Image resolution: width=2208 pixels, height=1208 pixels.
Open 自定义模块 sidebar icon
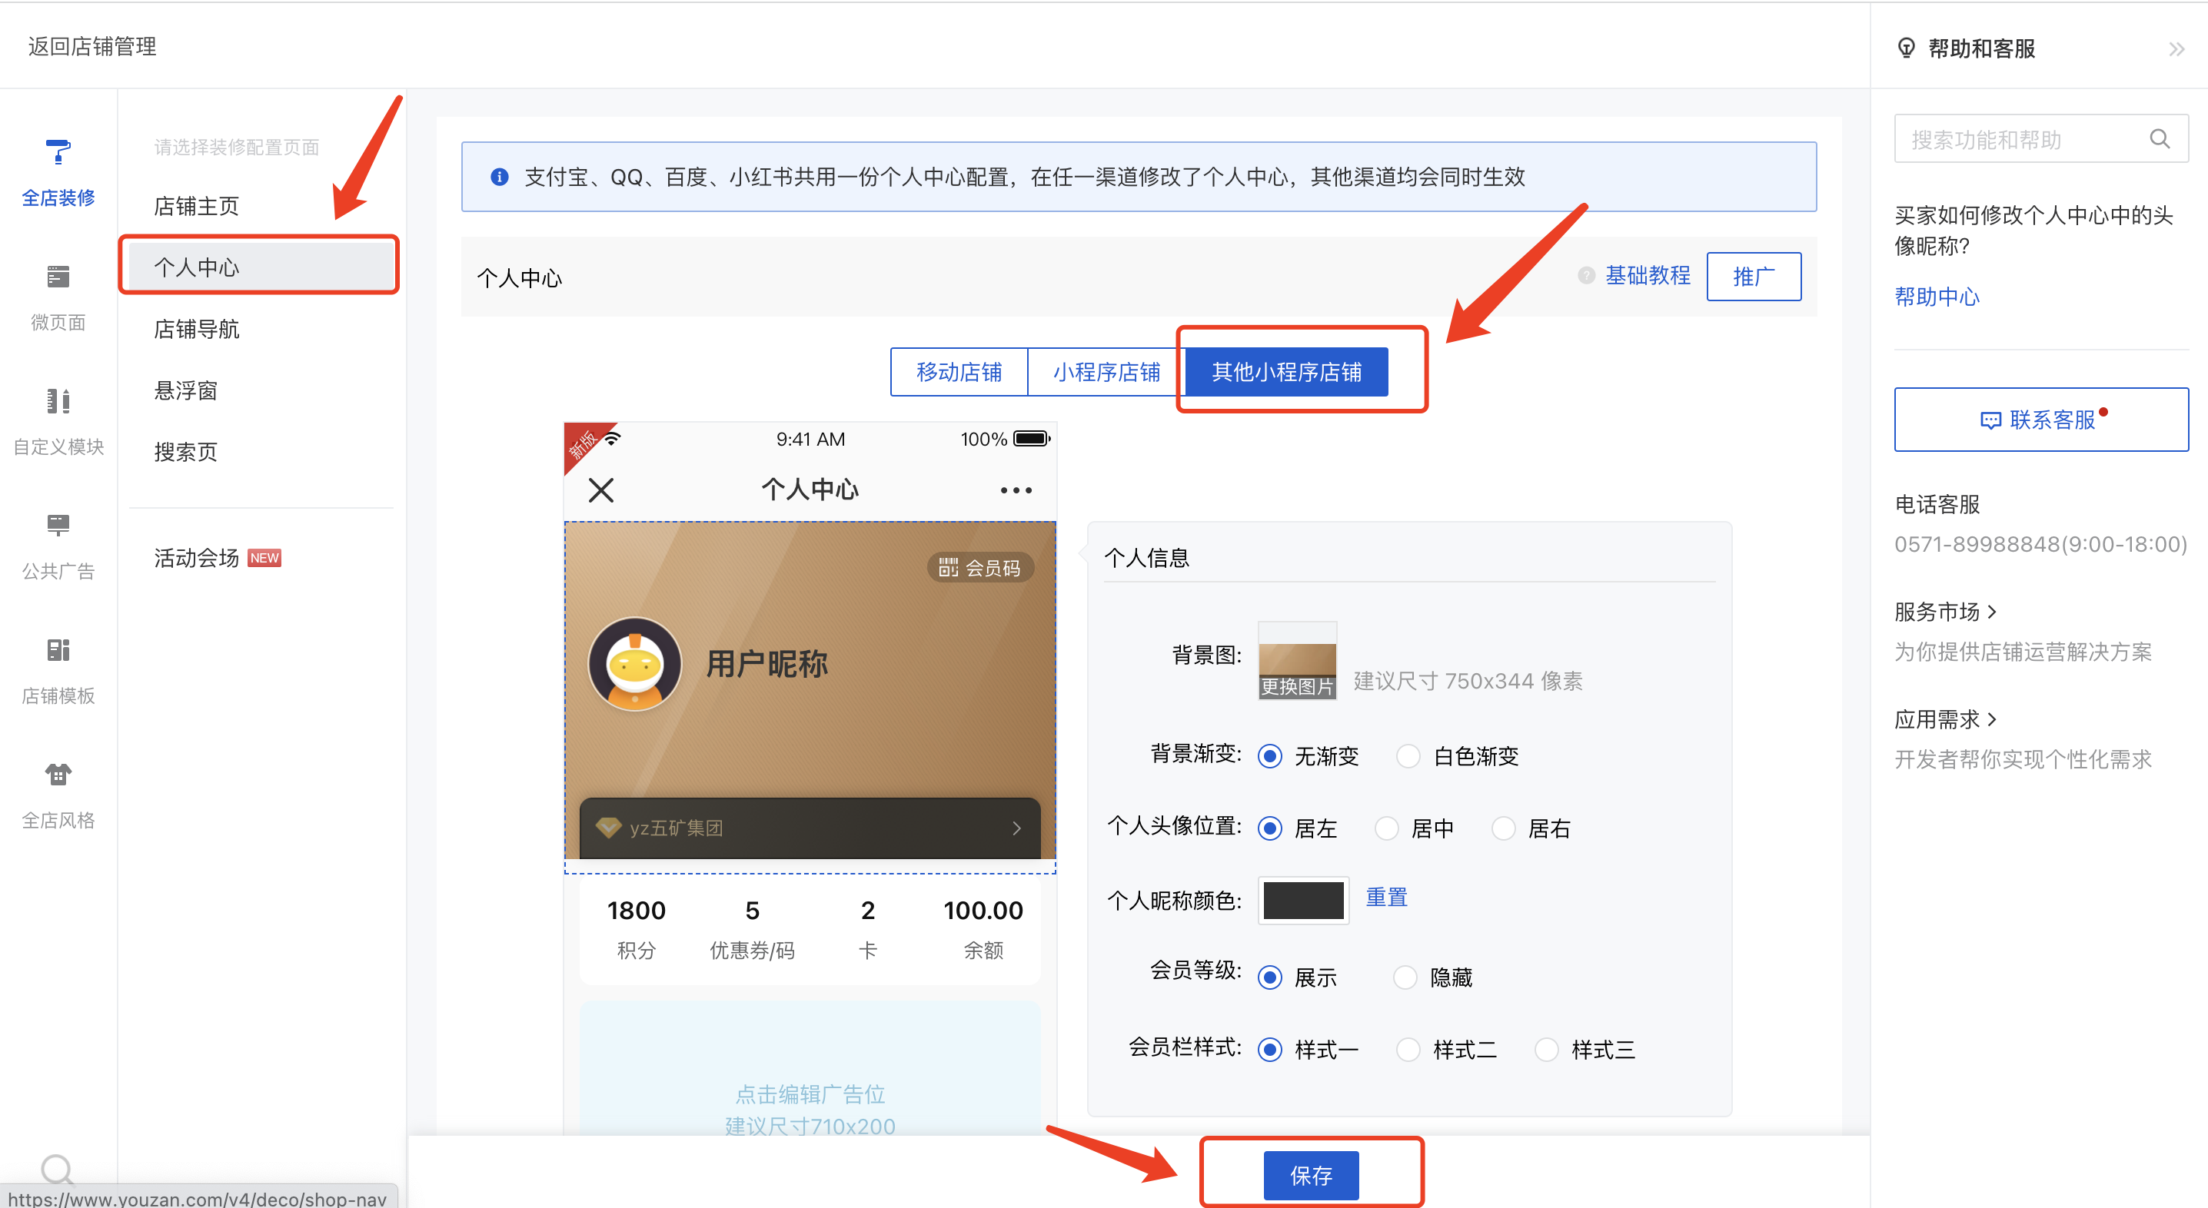tap(58, 401)
